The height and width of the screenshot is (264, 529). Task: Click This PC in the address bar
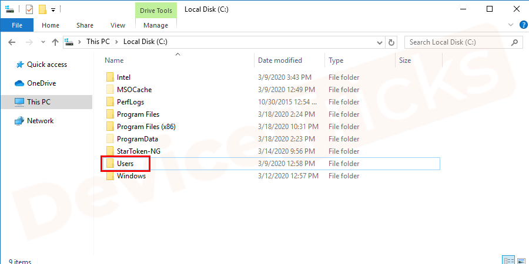pos(98,42)
